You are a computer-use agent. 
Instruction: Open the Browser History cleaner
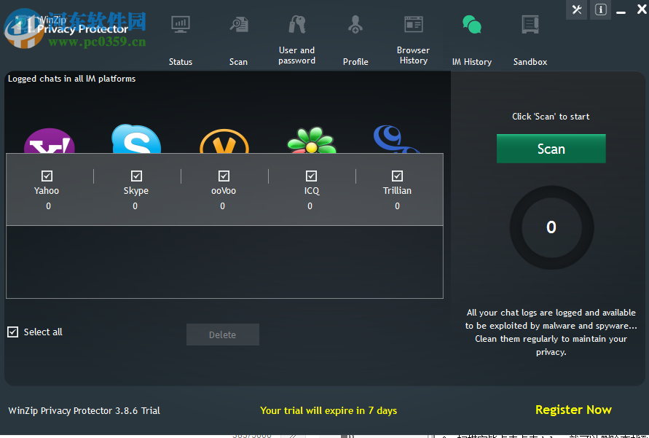click(x=413, y=24)
